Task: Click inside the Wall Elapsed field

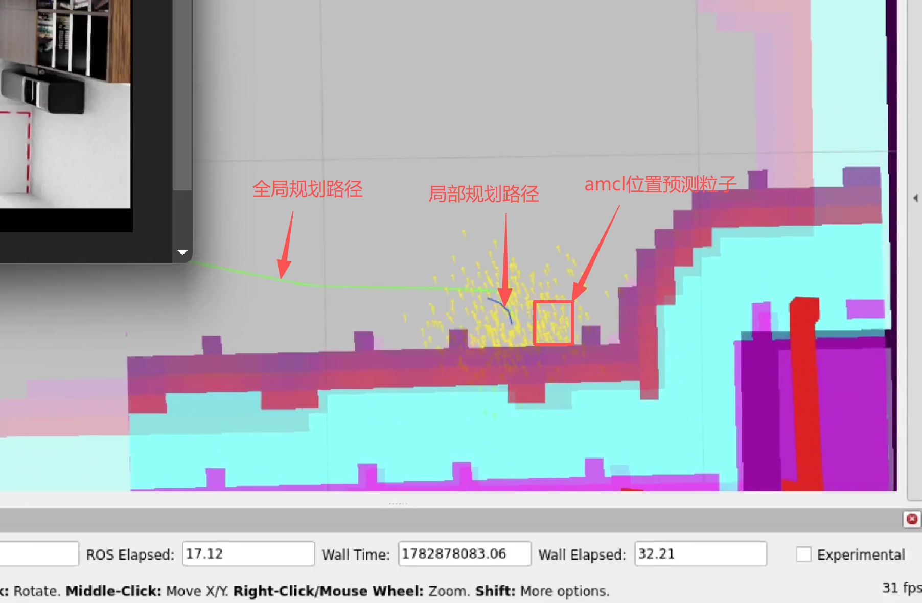Action: pyautogui.click(x=701, y=553)
